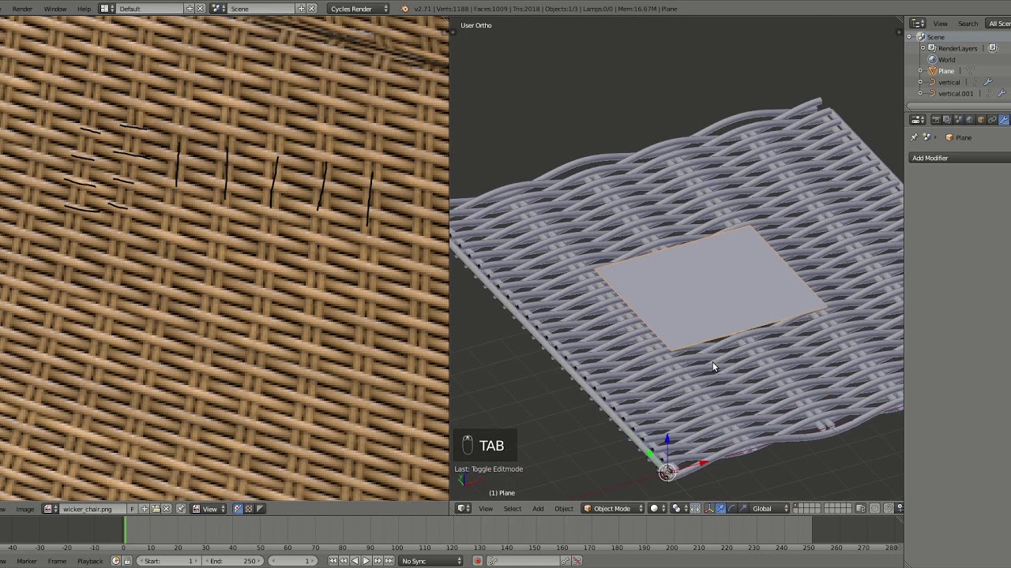
Task: Click the play animation button
Action: click(366, 561)
